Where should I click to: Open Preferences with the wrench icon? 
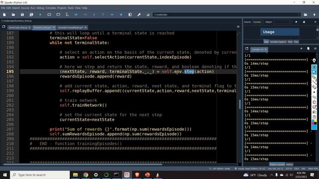[139, 14]
